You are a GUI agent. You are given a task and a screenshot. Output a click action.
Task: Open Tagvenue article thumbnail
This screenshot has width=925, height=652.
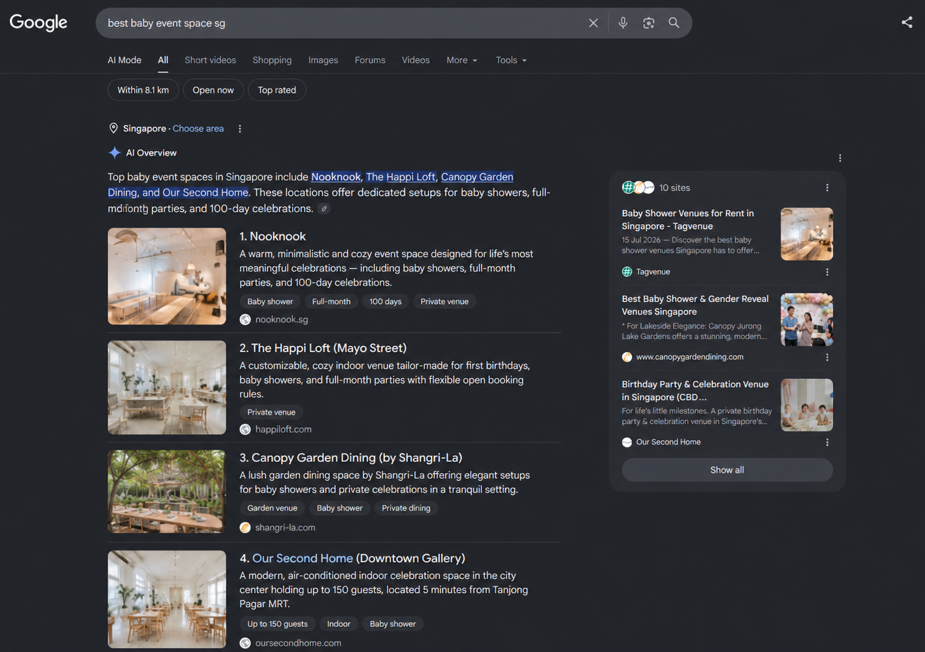click(x=807, y=234)
